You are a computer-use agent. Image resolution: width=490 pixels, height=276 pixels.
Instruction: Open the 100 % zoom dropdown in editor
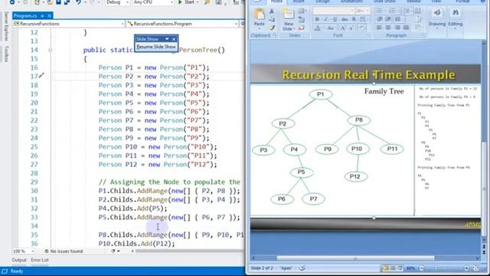24,251
